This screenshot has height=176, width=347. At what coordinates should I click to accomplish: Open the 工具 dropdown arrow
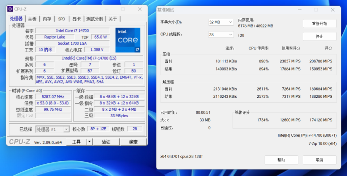click(89, 142)
